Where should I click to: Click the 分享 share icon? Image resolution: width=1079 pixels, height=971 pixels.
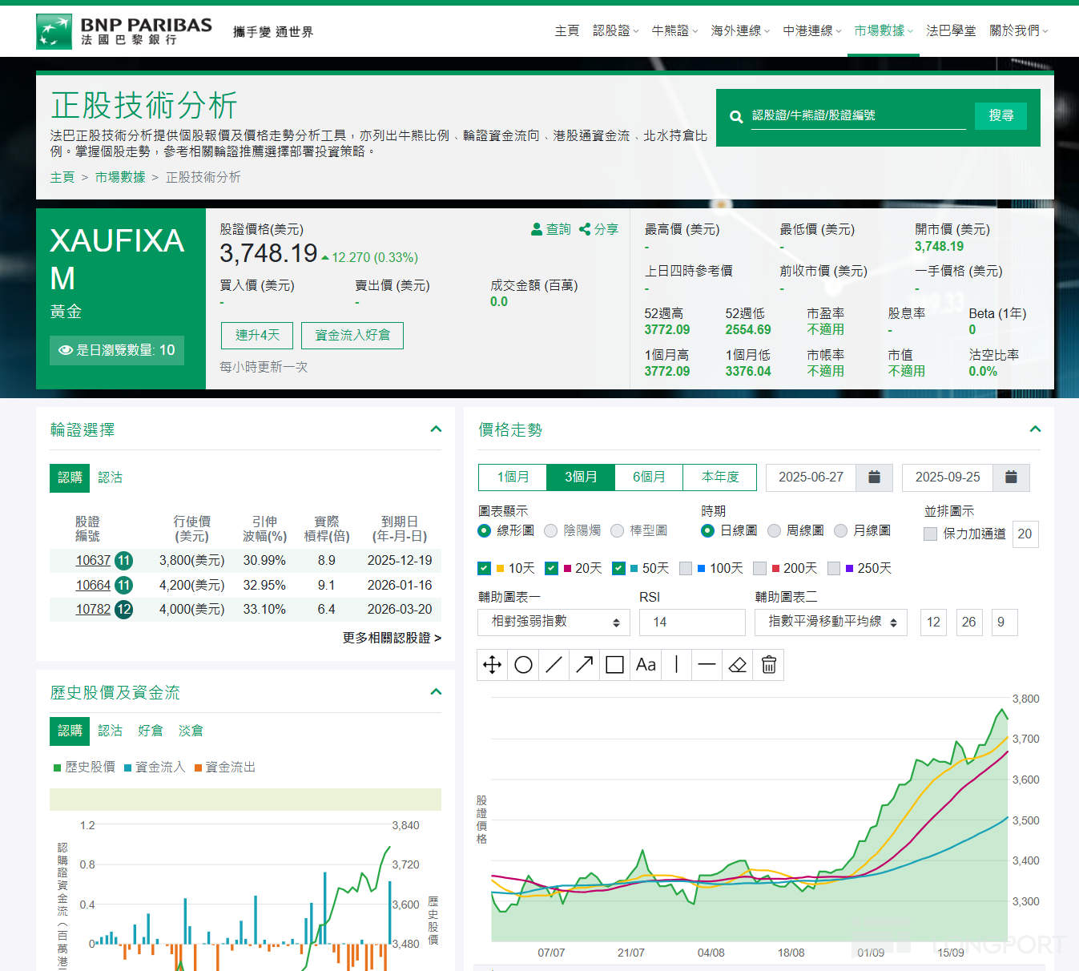click(598, 229)
